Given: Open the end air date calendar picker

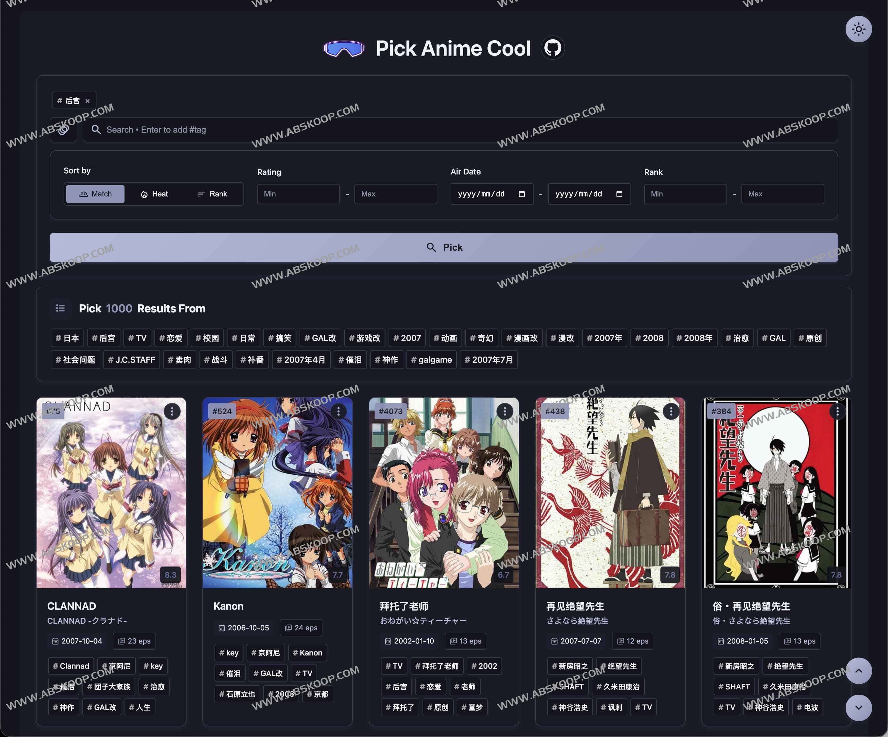Looking at the screenshot, I should 619,194.
